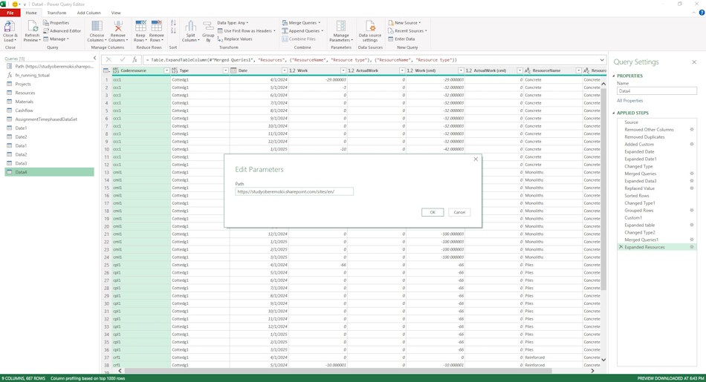Click the horizontal scrollbar of data grid
This screenshot has height=382, width=706.
point(338,371)
